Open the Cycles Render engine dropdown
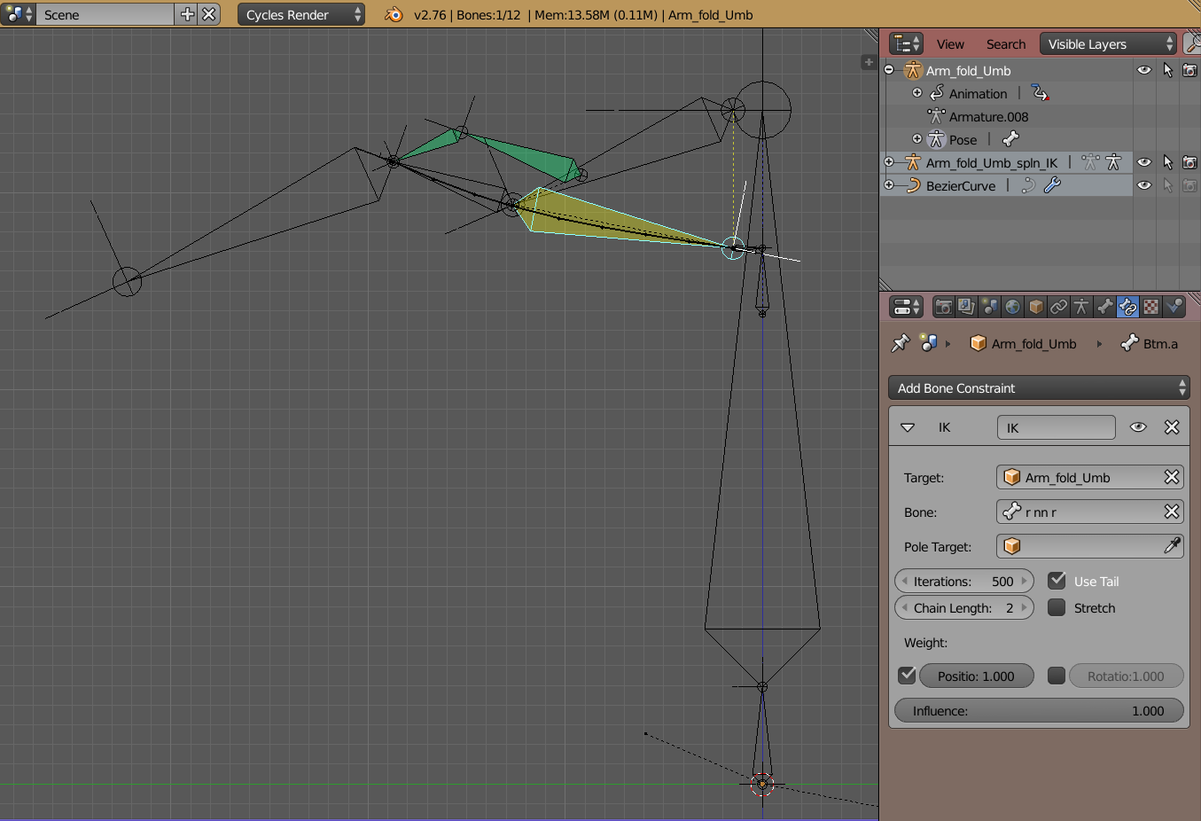Screen dimensions: 1201x821 300,14
